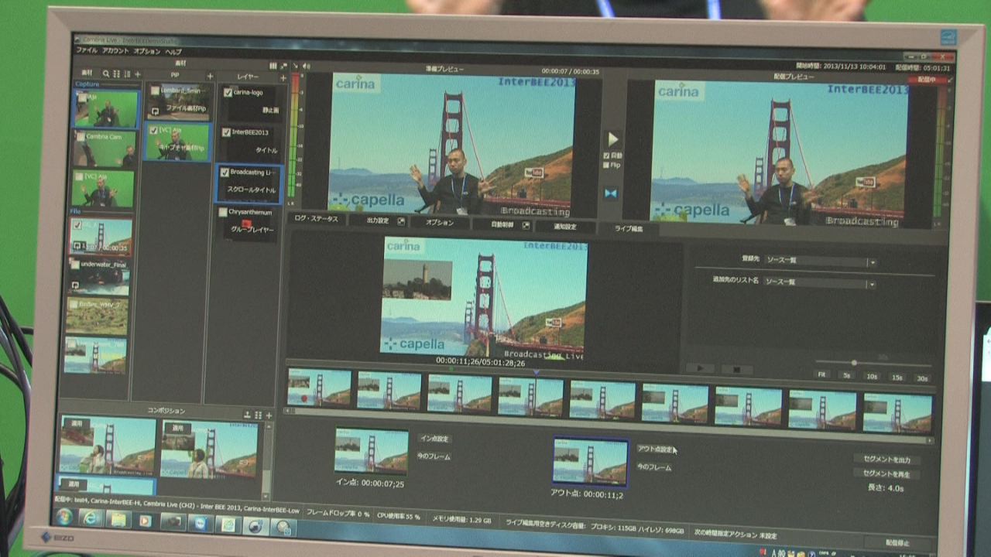Click the pop-out icon on the 出力設定 tab
Image resolution: width=991 pixels, height=557 pixels.
[401, 221]
